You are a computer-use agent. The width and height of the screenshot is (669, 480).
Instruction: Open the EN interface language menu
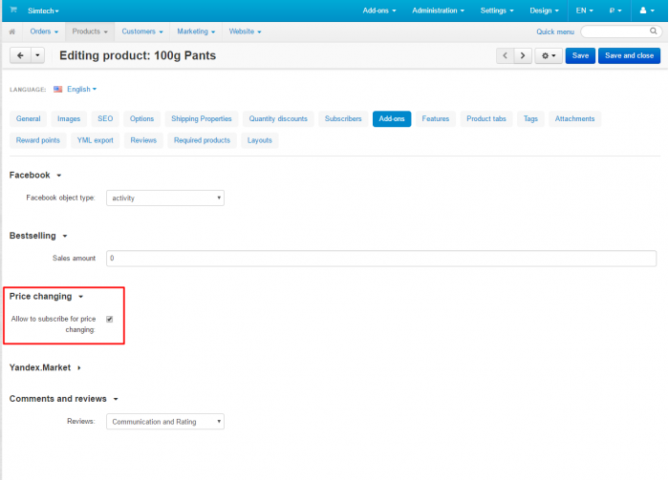584,10
